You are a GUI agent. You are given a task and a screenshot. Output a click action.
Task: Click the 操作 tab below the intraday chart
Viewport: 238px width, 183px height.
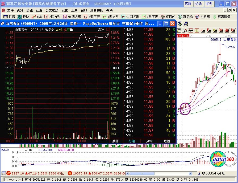point(115,141)
